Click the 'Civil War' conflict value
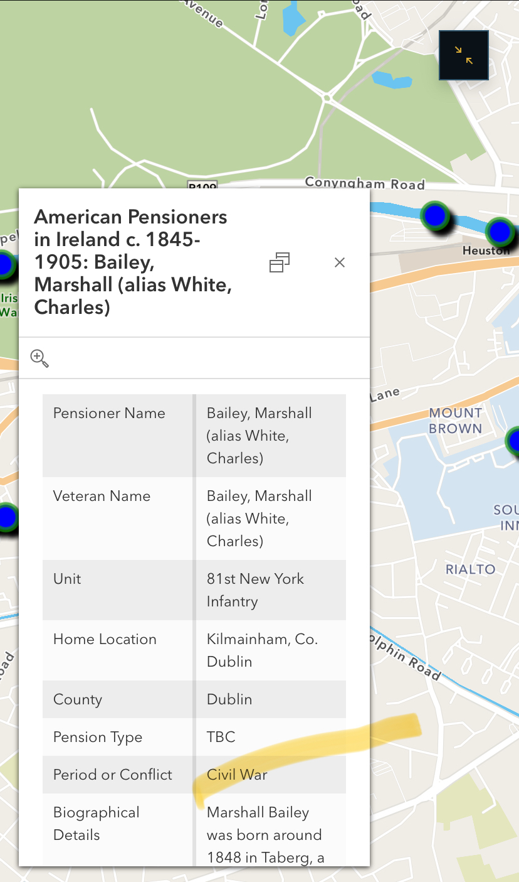This screenshot has height=882, width=519. click(237, 774)
